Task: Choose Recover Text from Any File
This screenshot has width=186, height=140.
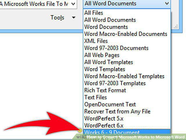Action: [127, 111]
